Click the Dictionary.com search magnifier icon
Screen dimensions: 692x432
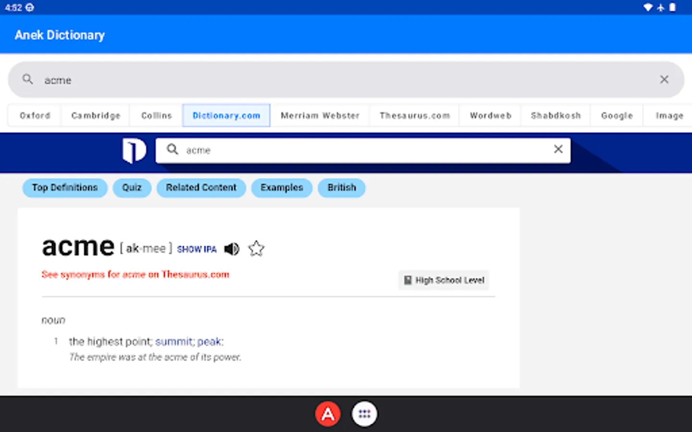(x=173, y=150)
